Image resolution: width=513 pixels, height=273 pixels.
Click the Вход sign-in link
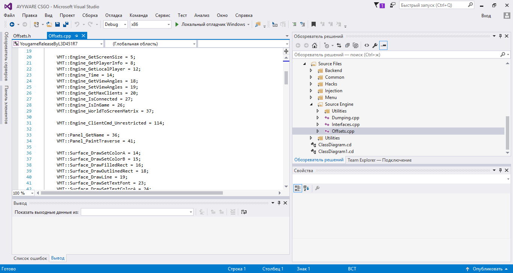pos(486,16)
